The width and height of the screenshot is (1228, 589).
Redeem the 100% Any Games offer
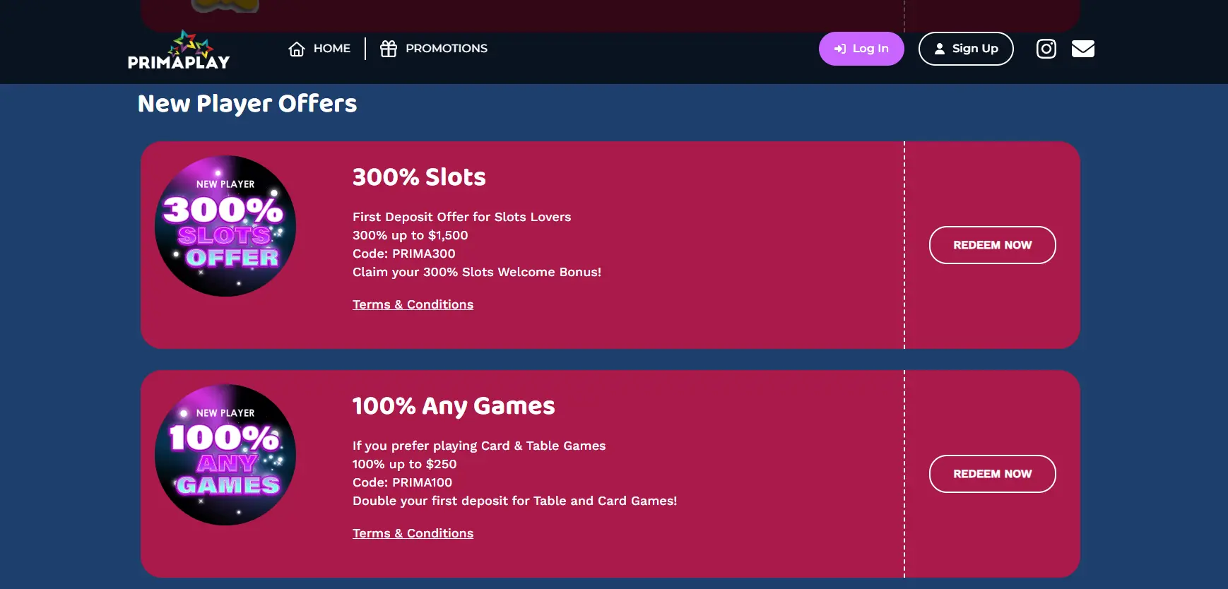pyautogui.click(x=992, y=474)
